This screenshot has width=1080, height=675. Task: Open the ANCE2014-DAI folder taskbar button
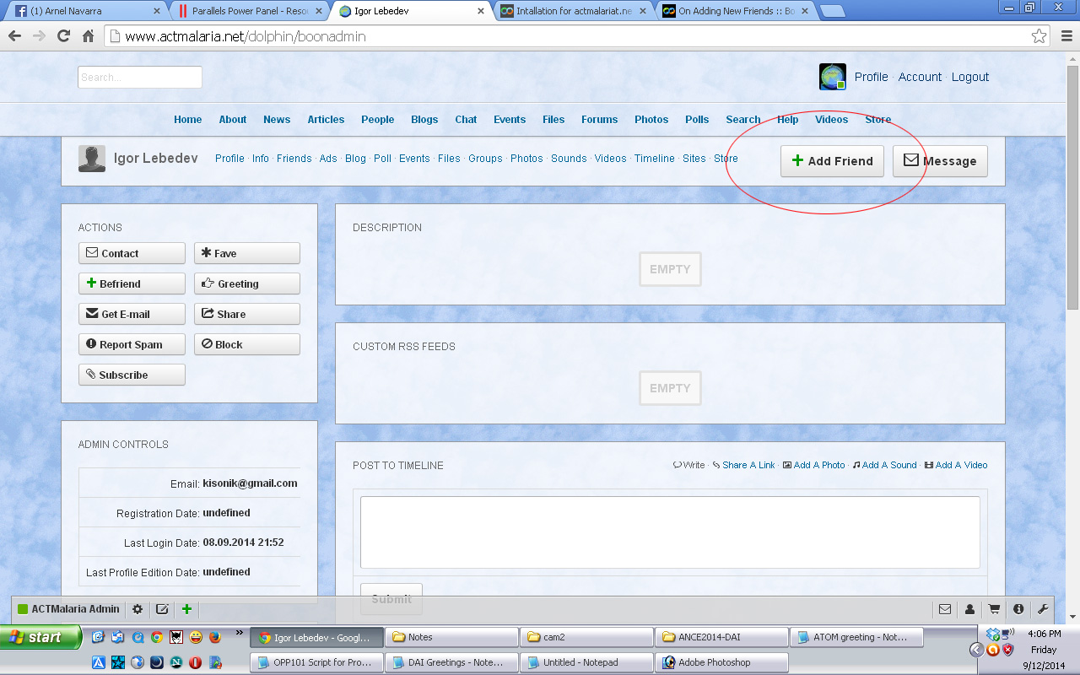(721, 637)
